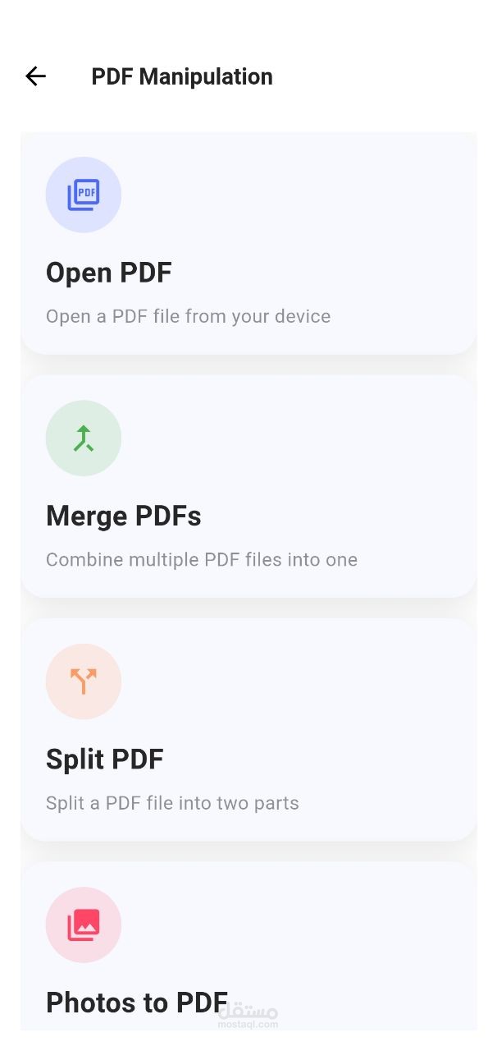Click 'Open a PDF file from your device' text

pyautogui.click(x=188, y=316)
